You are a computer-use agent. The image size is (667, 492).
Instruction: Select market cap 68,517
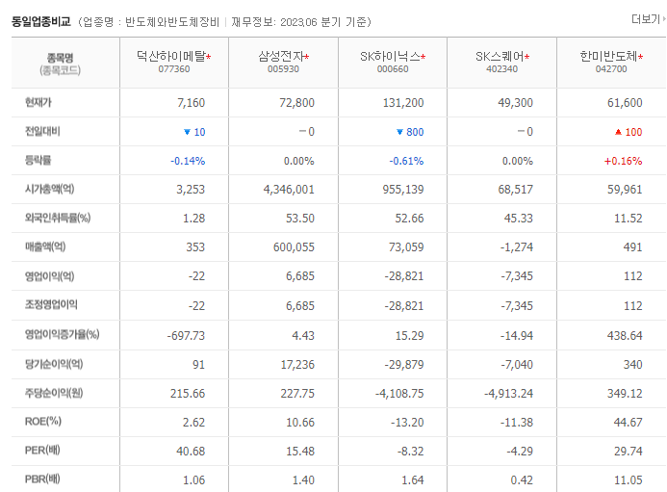pos(515,190)
